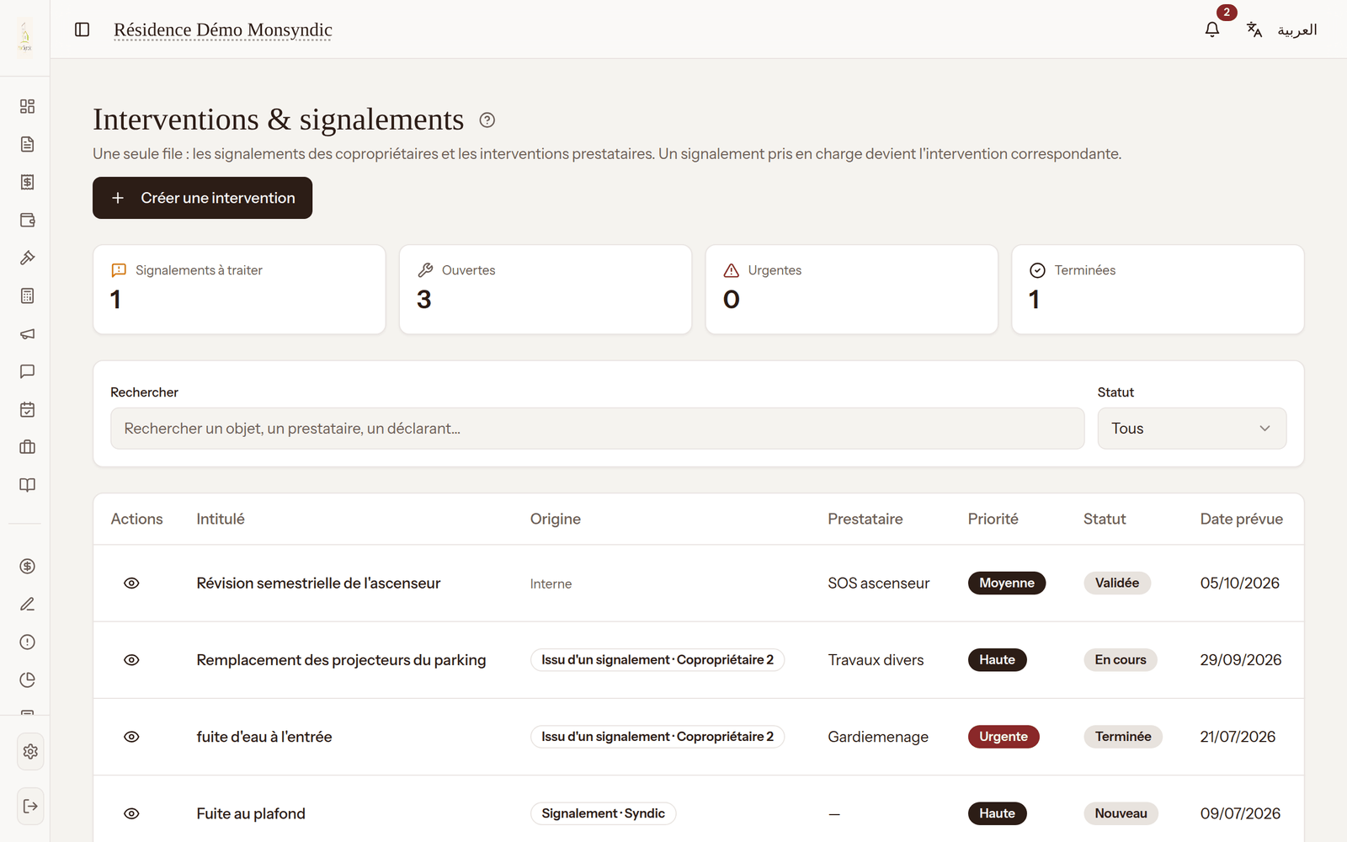
Task: Click the SOS ascenseur prestataire cell
Action: pyautogui.click(x=878, y=583)
